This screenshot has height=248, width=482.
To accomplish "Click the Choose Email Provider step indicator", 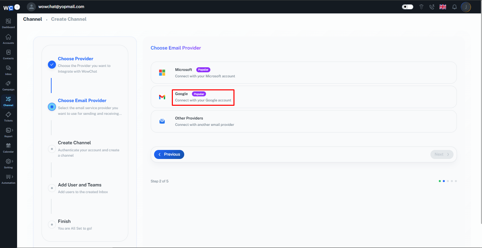I will [52, 107].
